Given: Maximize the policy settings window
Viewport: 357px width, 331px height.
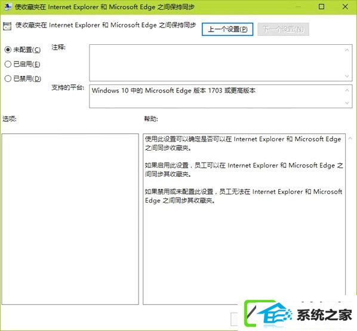Looking at the screenshot, I should point(321,7).
